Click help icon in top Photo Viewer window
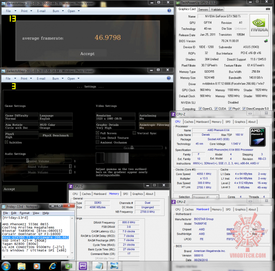Image resolution: width=275 pixels, height=271 pixels. coord(169,11)
